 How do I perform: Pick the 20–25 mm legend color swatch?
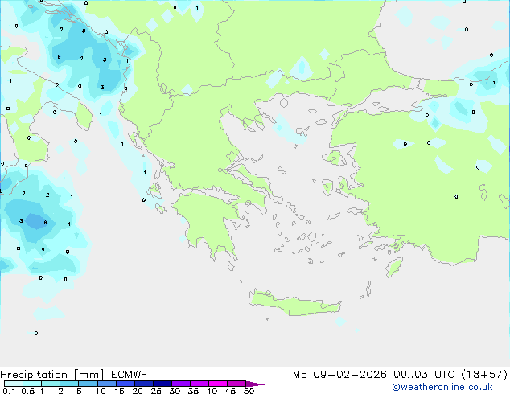tap(143, 384)
